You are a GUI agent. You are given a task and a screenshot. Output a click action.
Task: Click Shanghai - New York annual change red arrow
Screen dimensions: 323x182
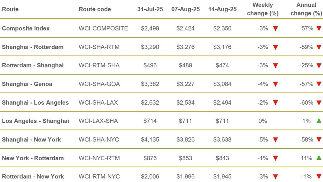319,140
